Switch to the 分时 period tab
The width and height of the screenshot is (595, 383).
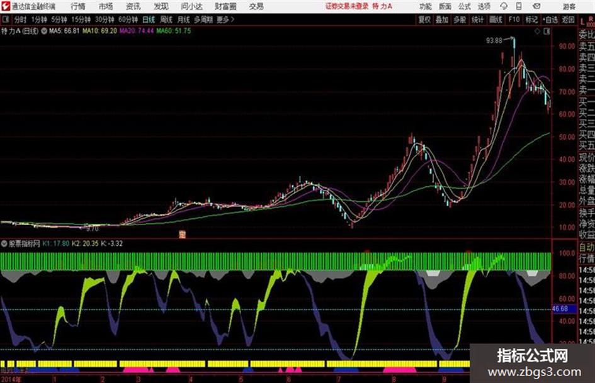(x=20, y=19)
